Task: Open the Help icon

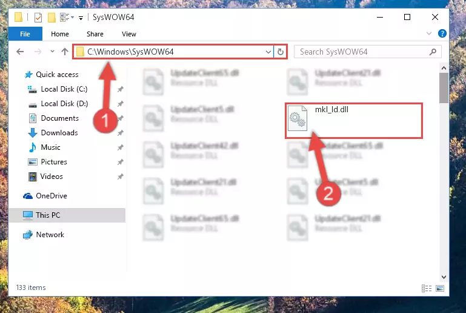Action: click(442, 33)
